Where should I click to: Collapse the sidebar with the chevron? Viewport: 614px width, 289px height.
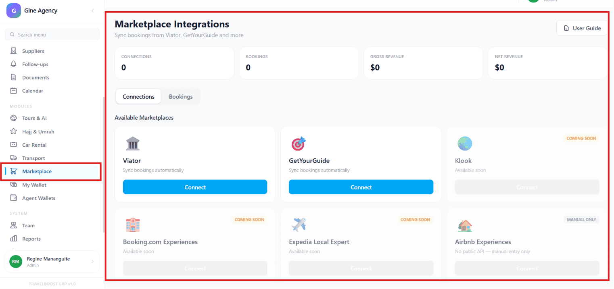pyautogui.click(x=92, y=10)
